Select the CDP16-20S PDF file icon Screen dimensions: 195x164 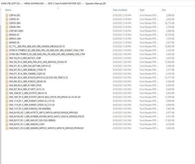[7, 15]
